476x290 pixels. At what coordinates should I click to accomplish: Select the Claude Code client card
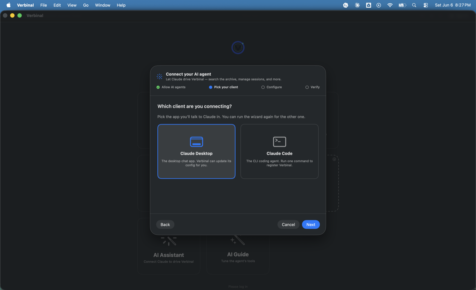tap(279, 151)
